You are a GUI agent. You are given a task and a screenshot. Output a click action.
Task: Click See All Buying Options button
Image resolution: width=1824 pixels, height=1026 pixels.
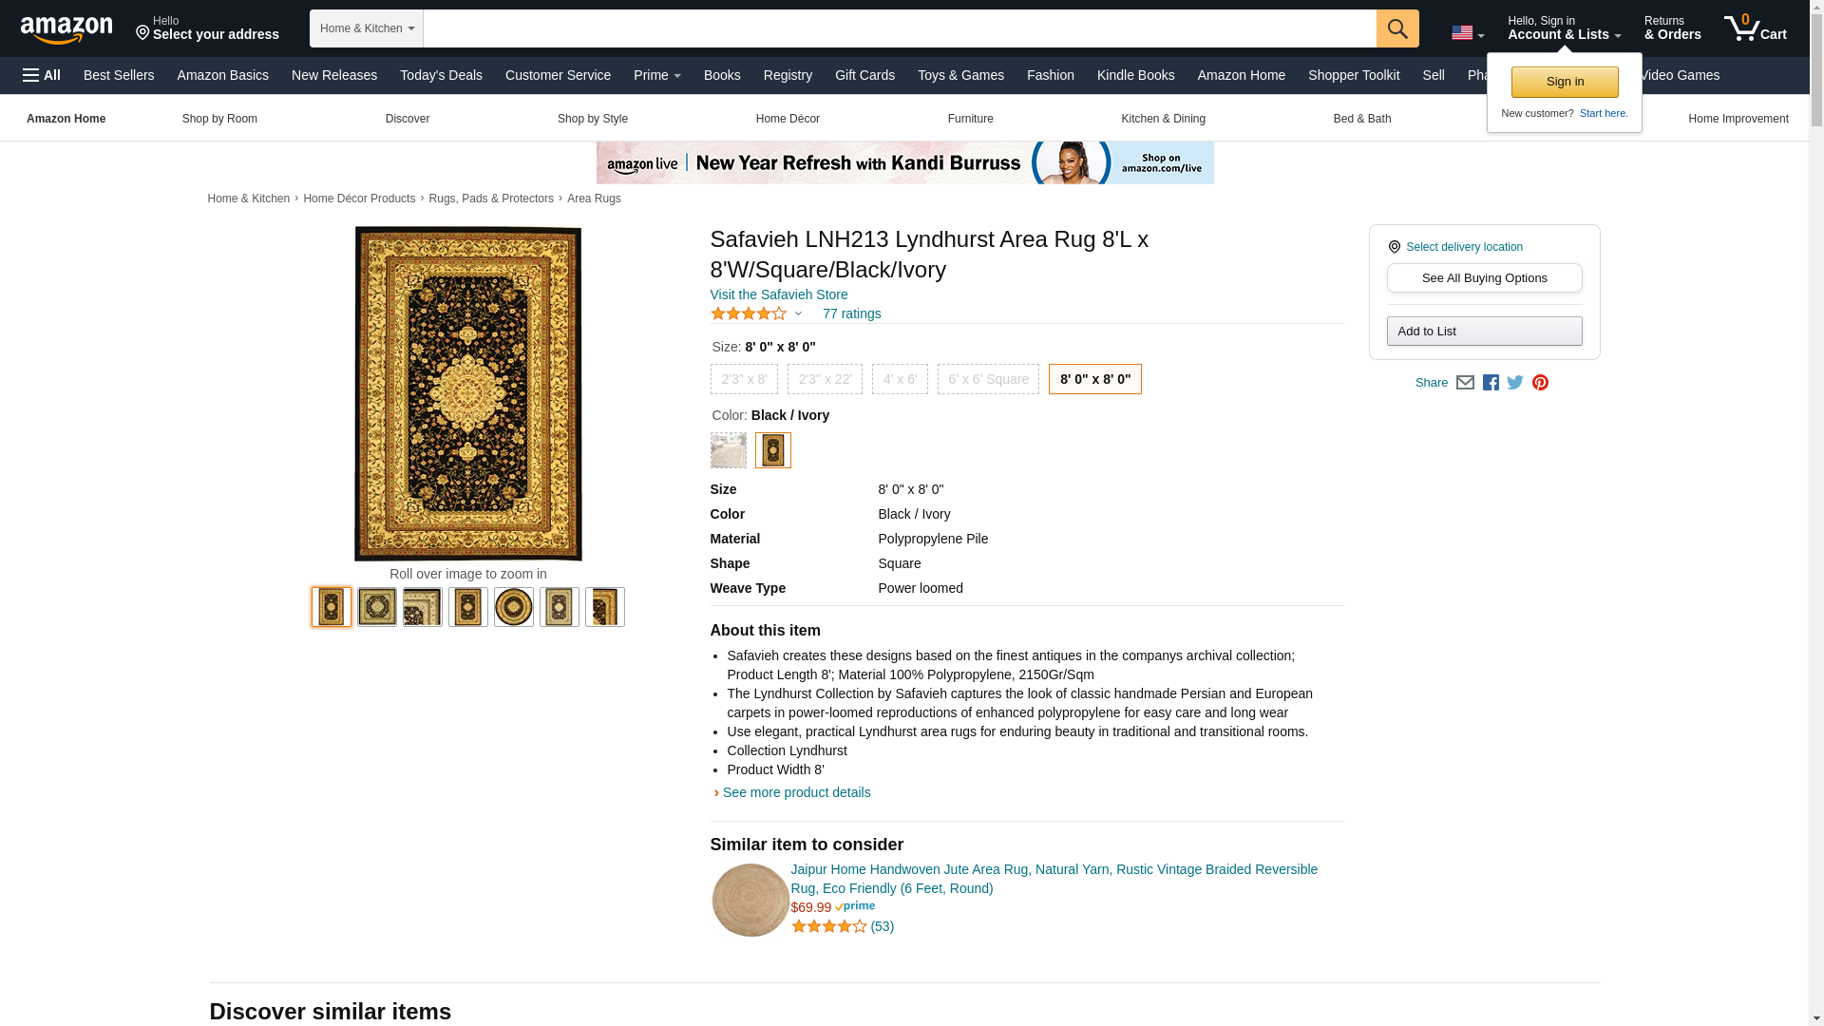point(1483,278)
